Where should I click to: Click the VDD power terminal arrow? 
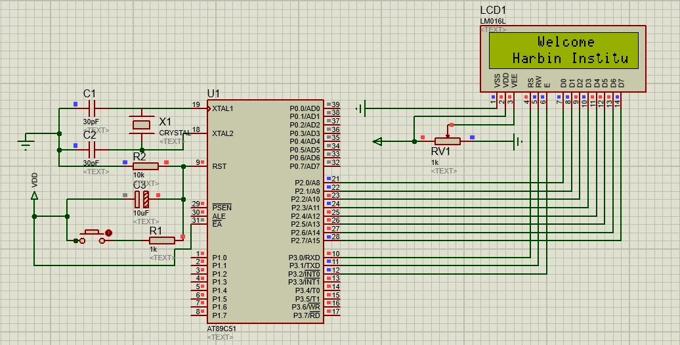tap(34, 195)
